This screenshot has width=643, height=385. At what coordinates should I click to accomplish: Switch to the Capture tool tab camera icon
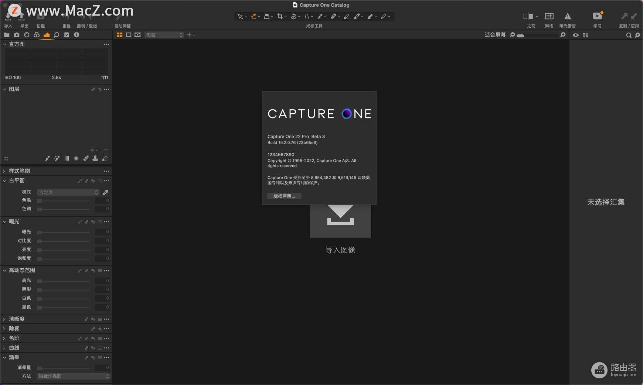pyautogui.click(x=17, y=35)
